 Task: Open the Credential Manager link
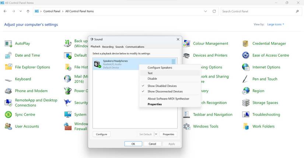click(269, 43)
